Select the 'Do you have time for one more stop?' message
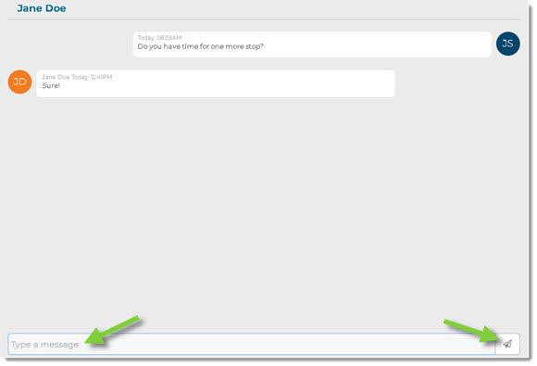This screenshot has height=366, width=537. click(x=200, y=46)
